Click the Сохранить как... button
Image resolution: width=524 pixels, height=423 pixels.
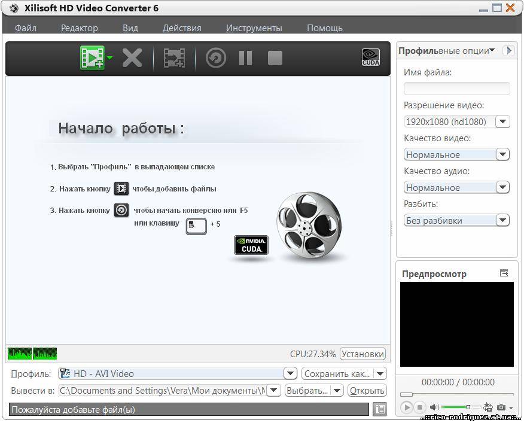click(337, 373)
